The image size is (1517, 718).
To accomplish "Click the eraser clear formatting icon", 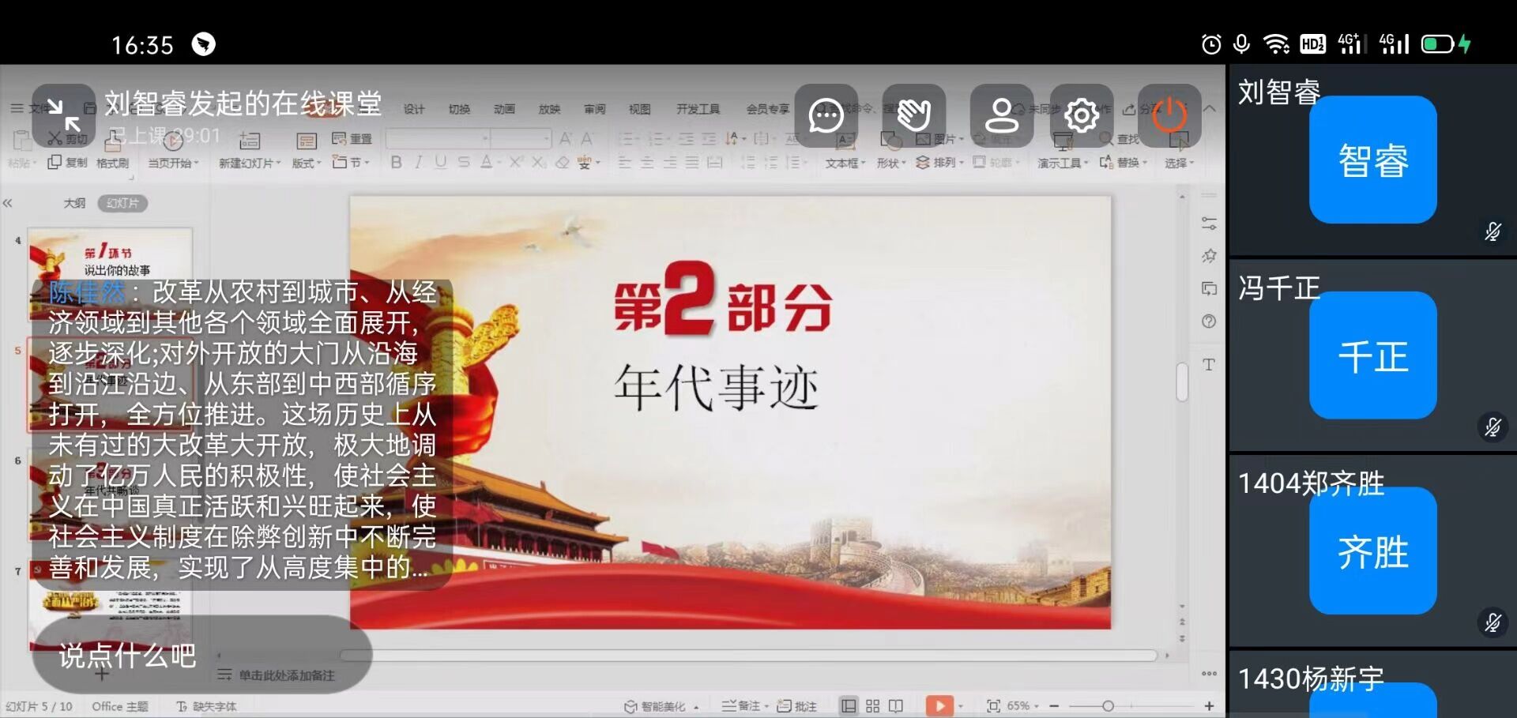I will click(x=562, y=162).
